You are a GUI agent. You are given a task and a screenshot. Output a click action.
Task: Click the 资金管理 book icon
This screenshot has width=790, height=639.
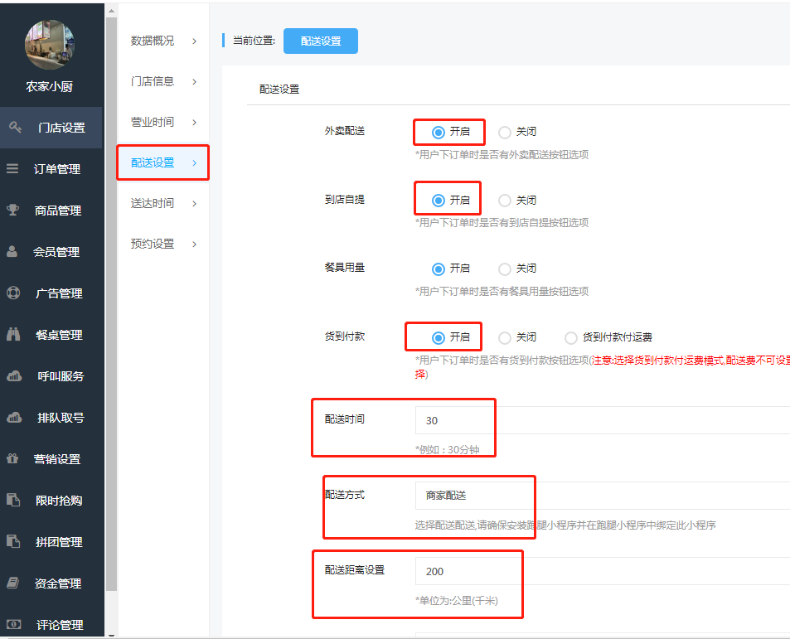[13, 583]
